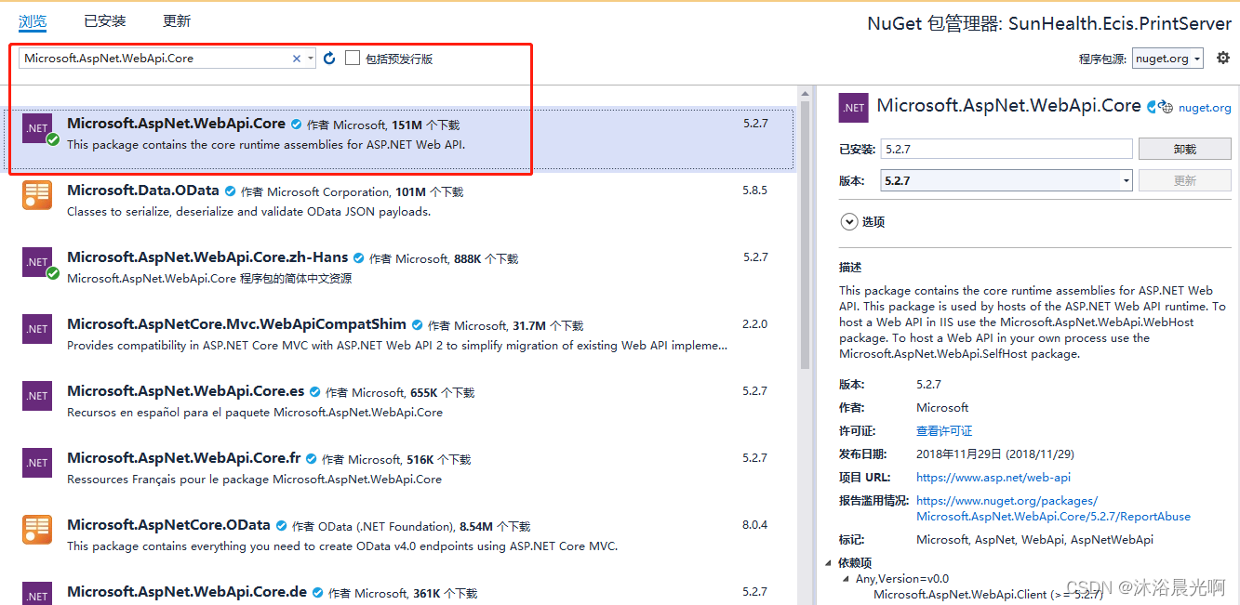Click verified badge next to Microsoft.AspNet.WebApi.Core.fr
Image resolution: width=1240 pixels, height=605 pixels.
pos(311,459)
